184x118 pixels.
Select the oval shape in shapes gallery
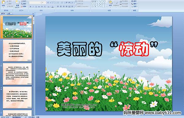(105, 1)
